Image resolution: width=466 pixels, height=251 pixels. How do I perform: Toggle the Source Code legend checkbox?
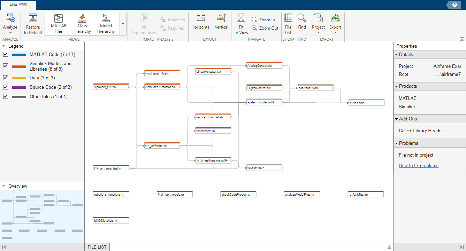coord(5,87)
